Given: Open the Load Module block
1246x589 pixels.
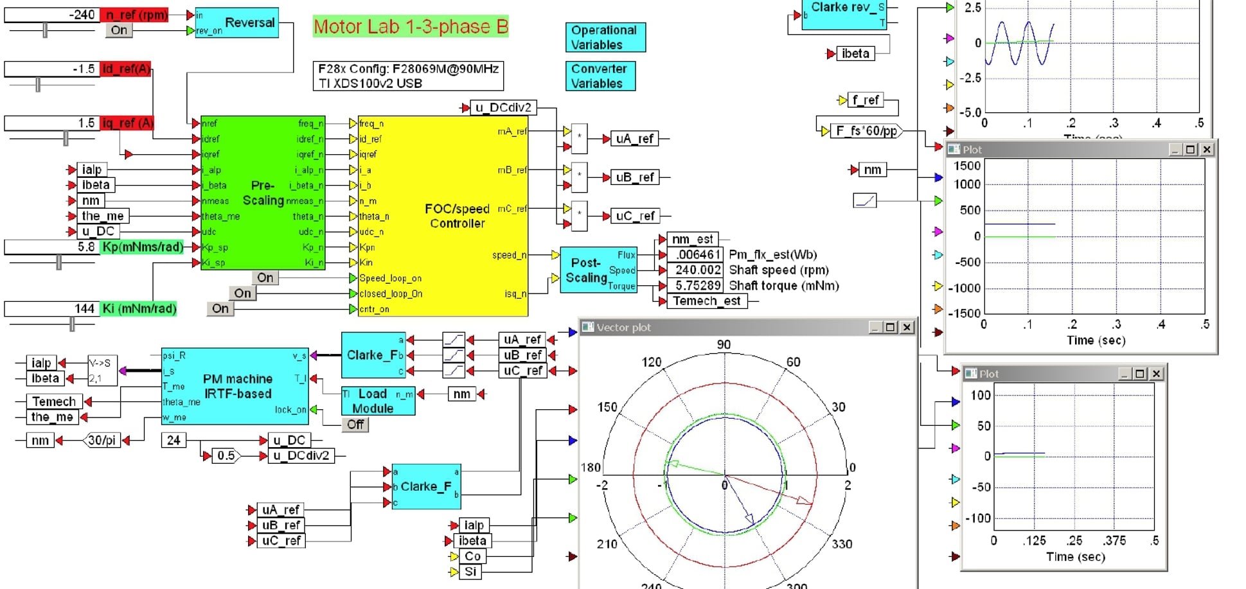Looking at the screenshot, I should coord(378,401).
